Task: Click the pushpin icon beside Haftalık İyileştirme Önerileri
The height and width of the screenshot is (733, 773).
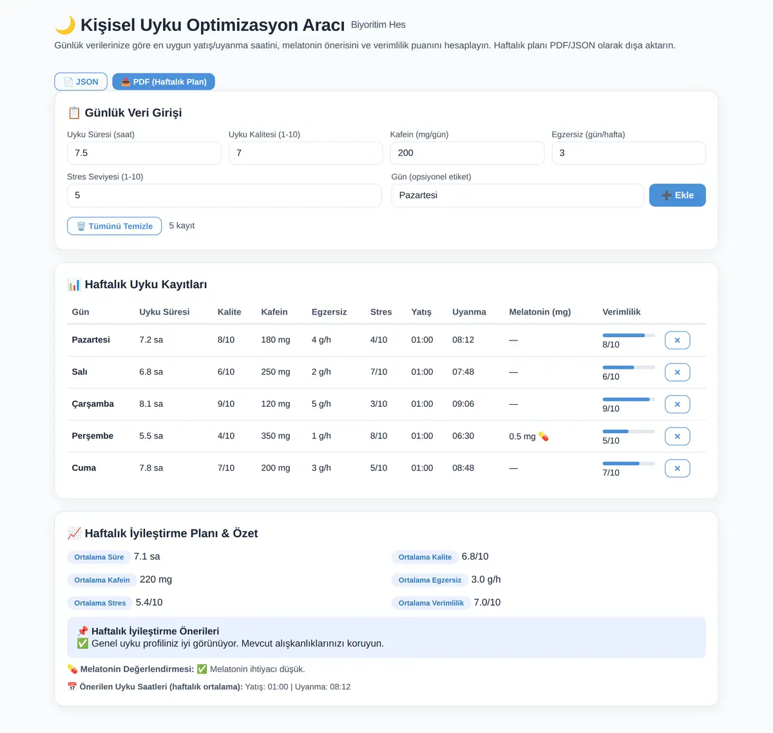Action: point(82,631)
